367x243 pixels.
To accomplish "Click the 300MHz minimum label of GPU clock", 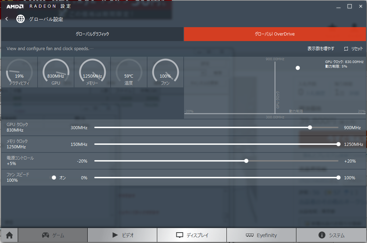I will 79,128.
